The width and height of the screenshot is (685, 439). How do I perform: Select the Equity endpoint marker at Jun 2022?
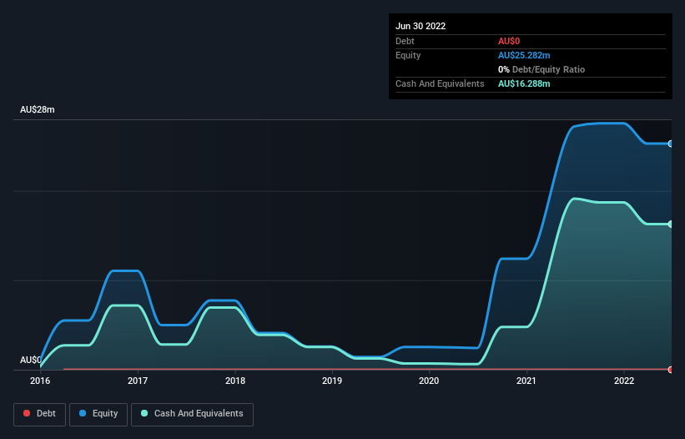click(671, 144)
